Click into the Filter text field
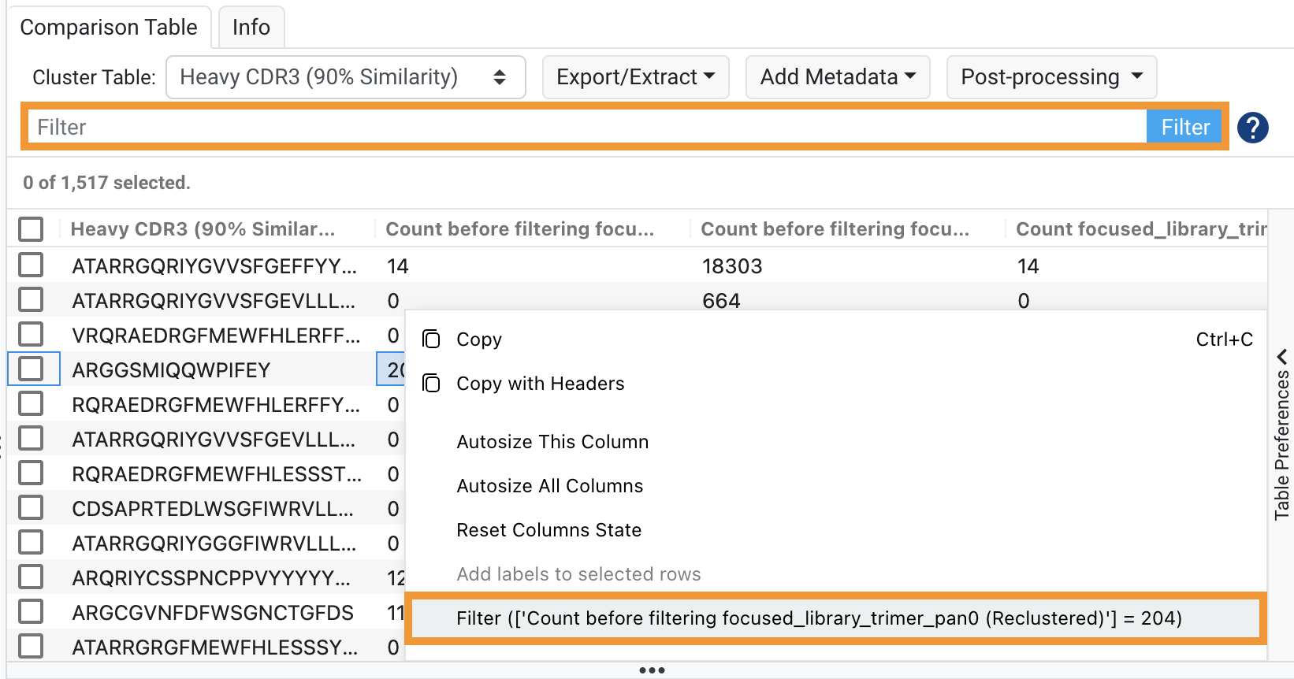 [587, 127]
